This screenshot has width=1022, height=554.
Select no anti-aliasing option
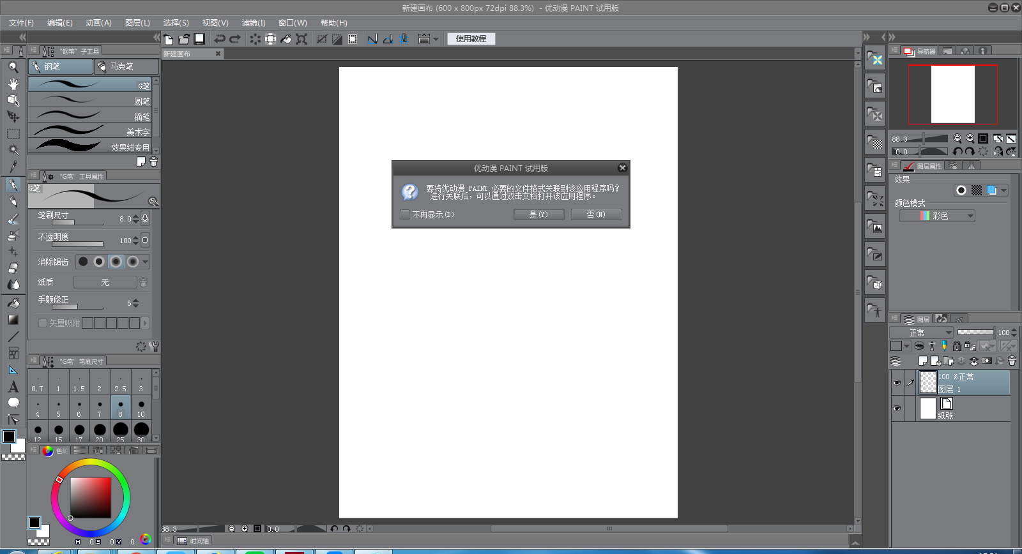(83, 262)
